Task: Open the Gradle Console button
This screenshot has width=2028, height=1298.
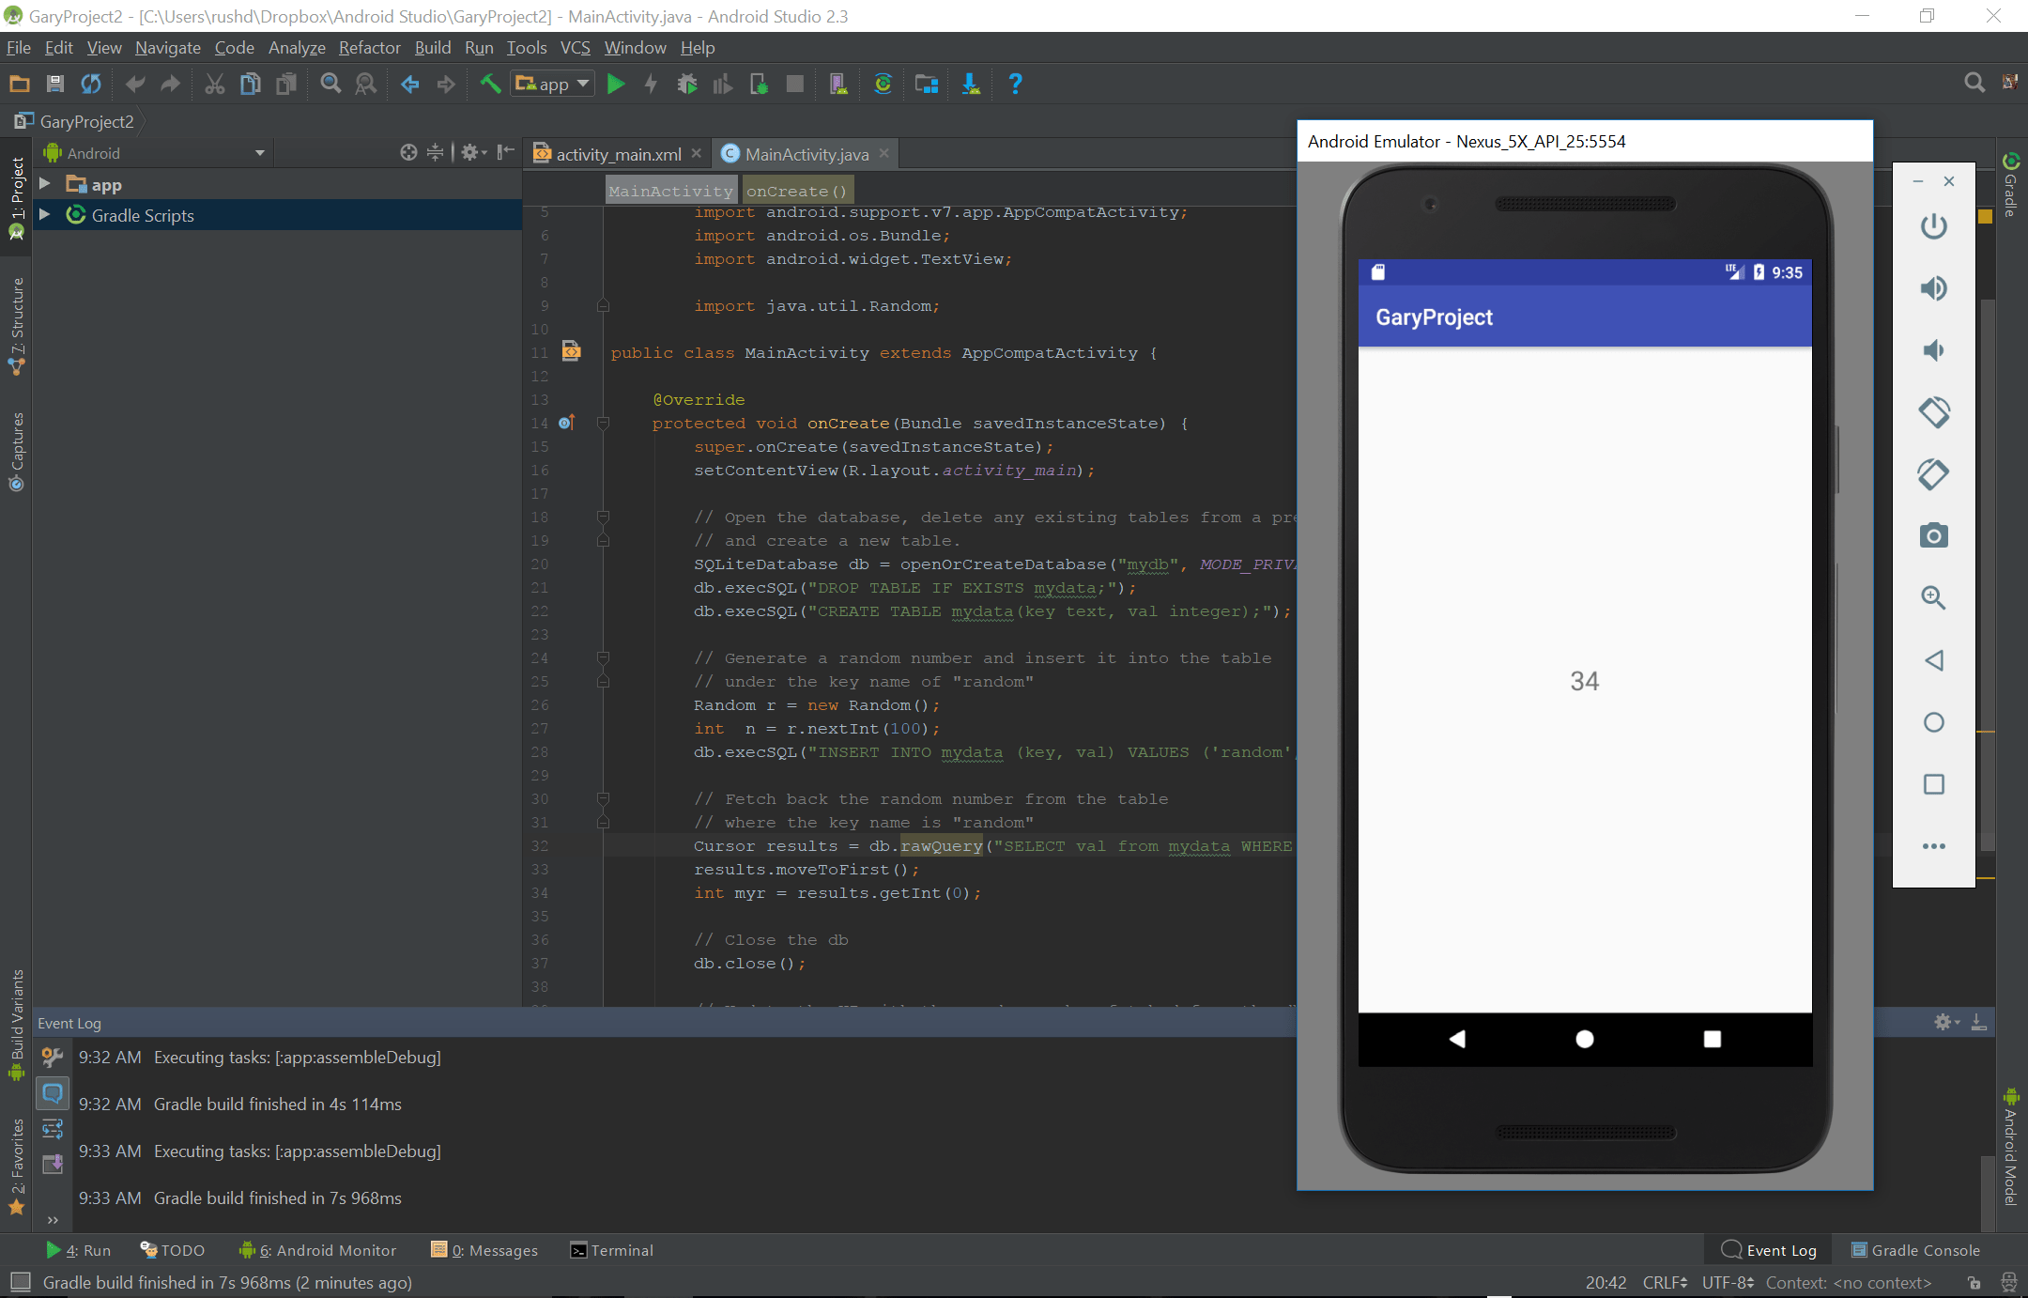Action: tap(1915, 1250)
